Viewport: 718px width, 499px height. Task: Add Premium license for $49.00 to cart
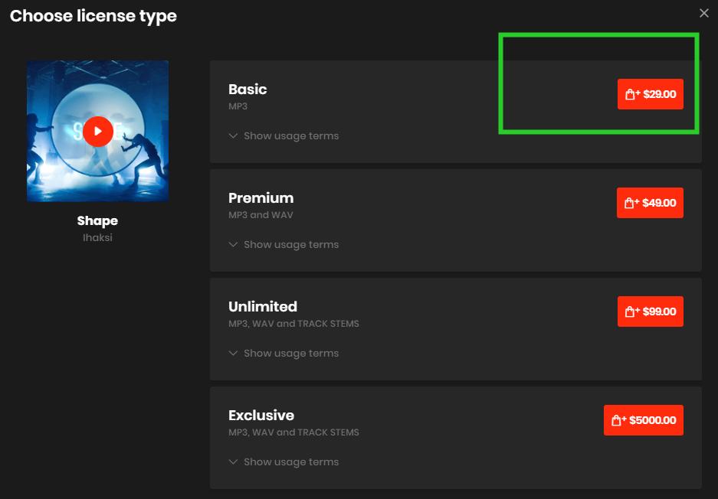650,203
